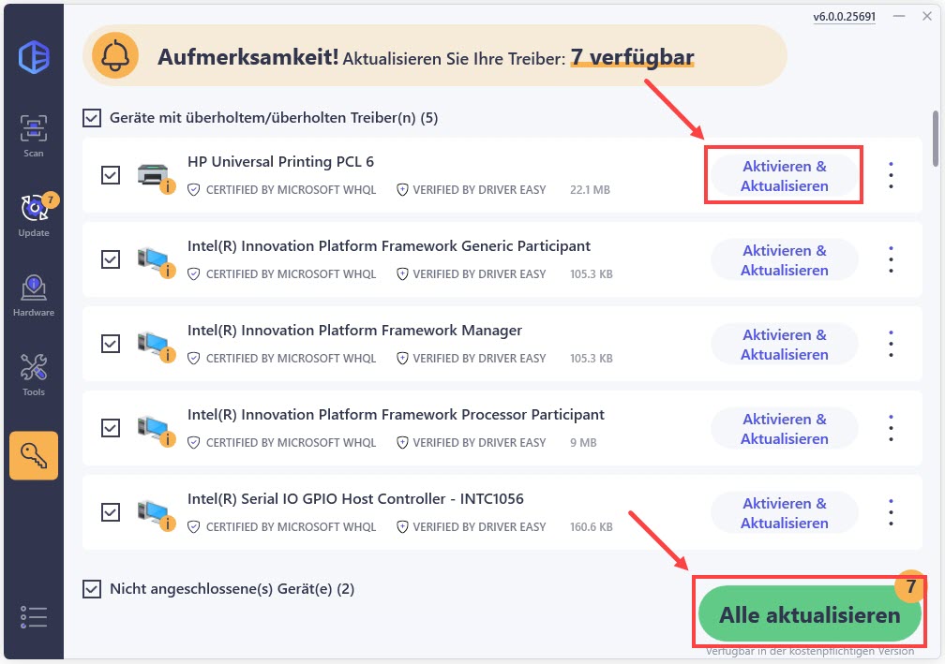
Task: Select the Scan icon in the sidebar
Action: [33, 126]
